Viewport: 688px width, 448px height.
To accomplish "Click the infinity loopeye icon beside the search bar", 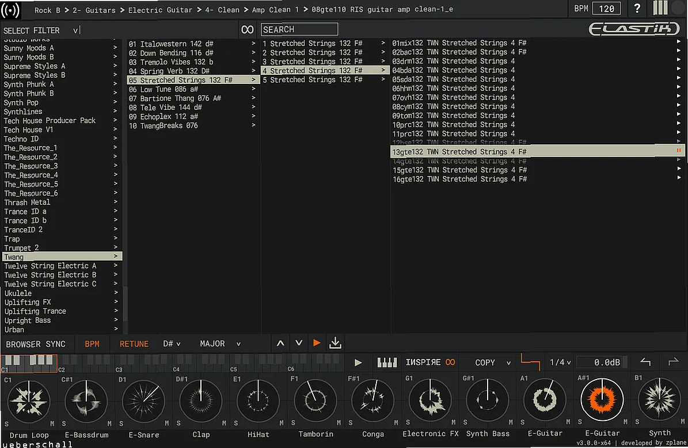I will point(247,29).
